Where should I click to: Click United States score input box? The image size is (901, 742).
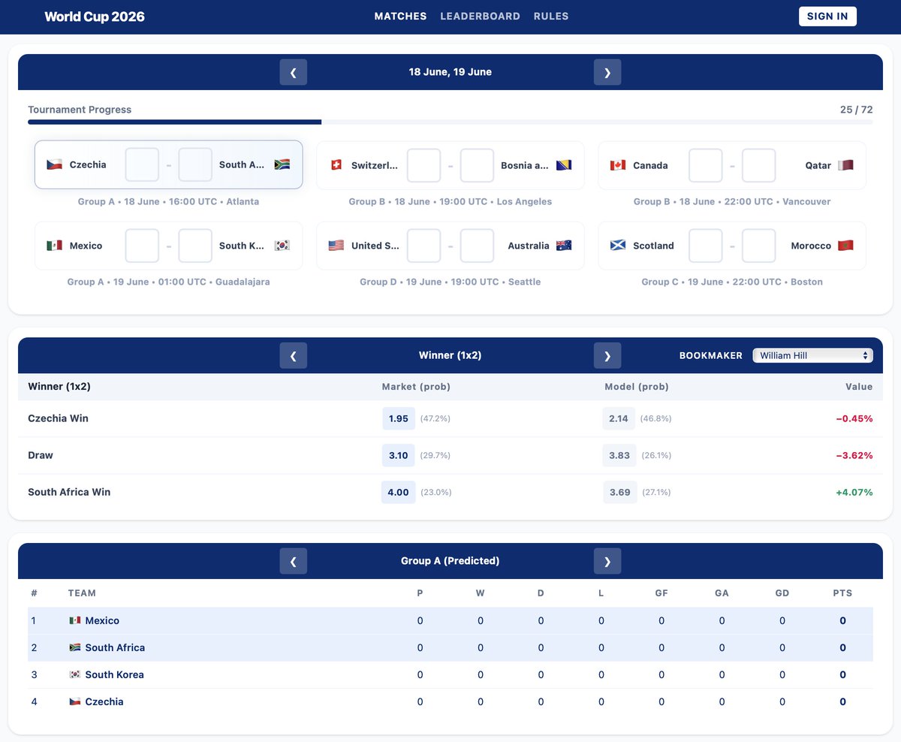coord(423,246)
